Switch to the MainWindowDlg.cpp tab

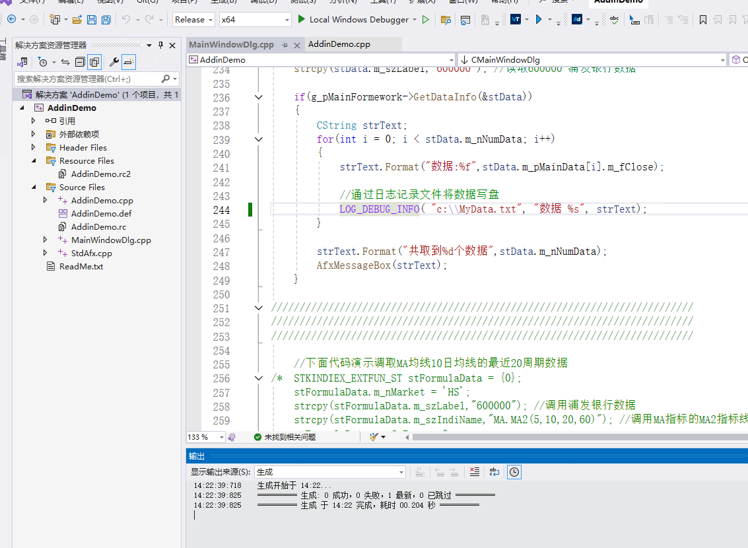[x=231, y=44]
